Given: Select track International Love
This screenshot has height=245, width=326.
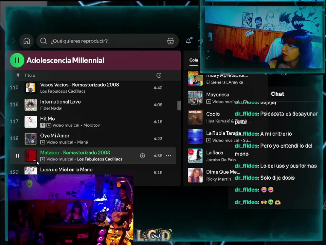Looking at the screenshot, I should [x=60, y=102].
